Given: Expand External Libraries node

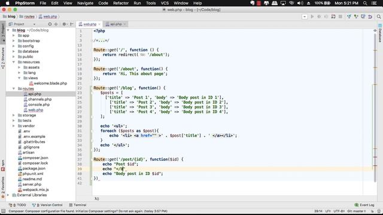Looking at the screenshot, I should (8, 195).
